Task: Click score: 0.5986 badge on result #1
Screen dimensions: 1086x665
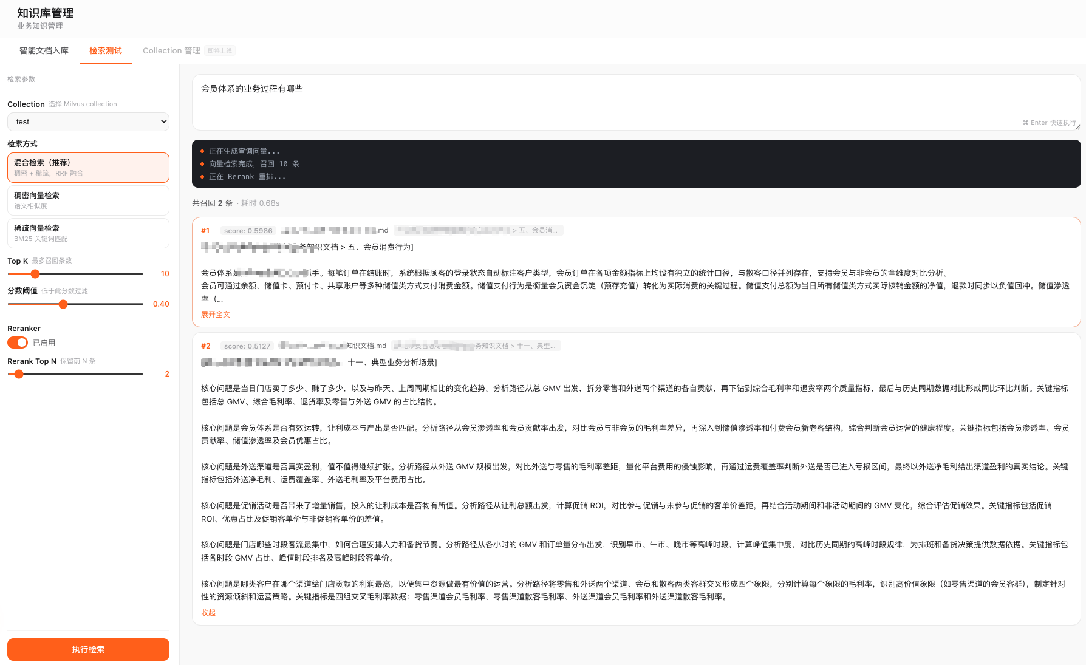Action: point(248,231)
